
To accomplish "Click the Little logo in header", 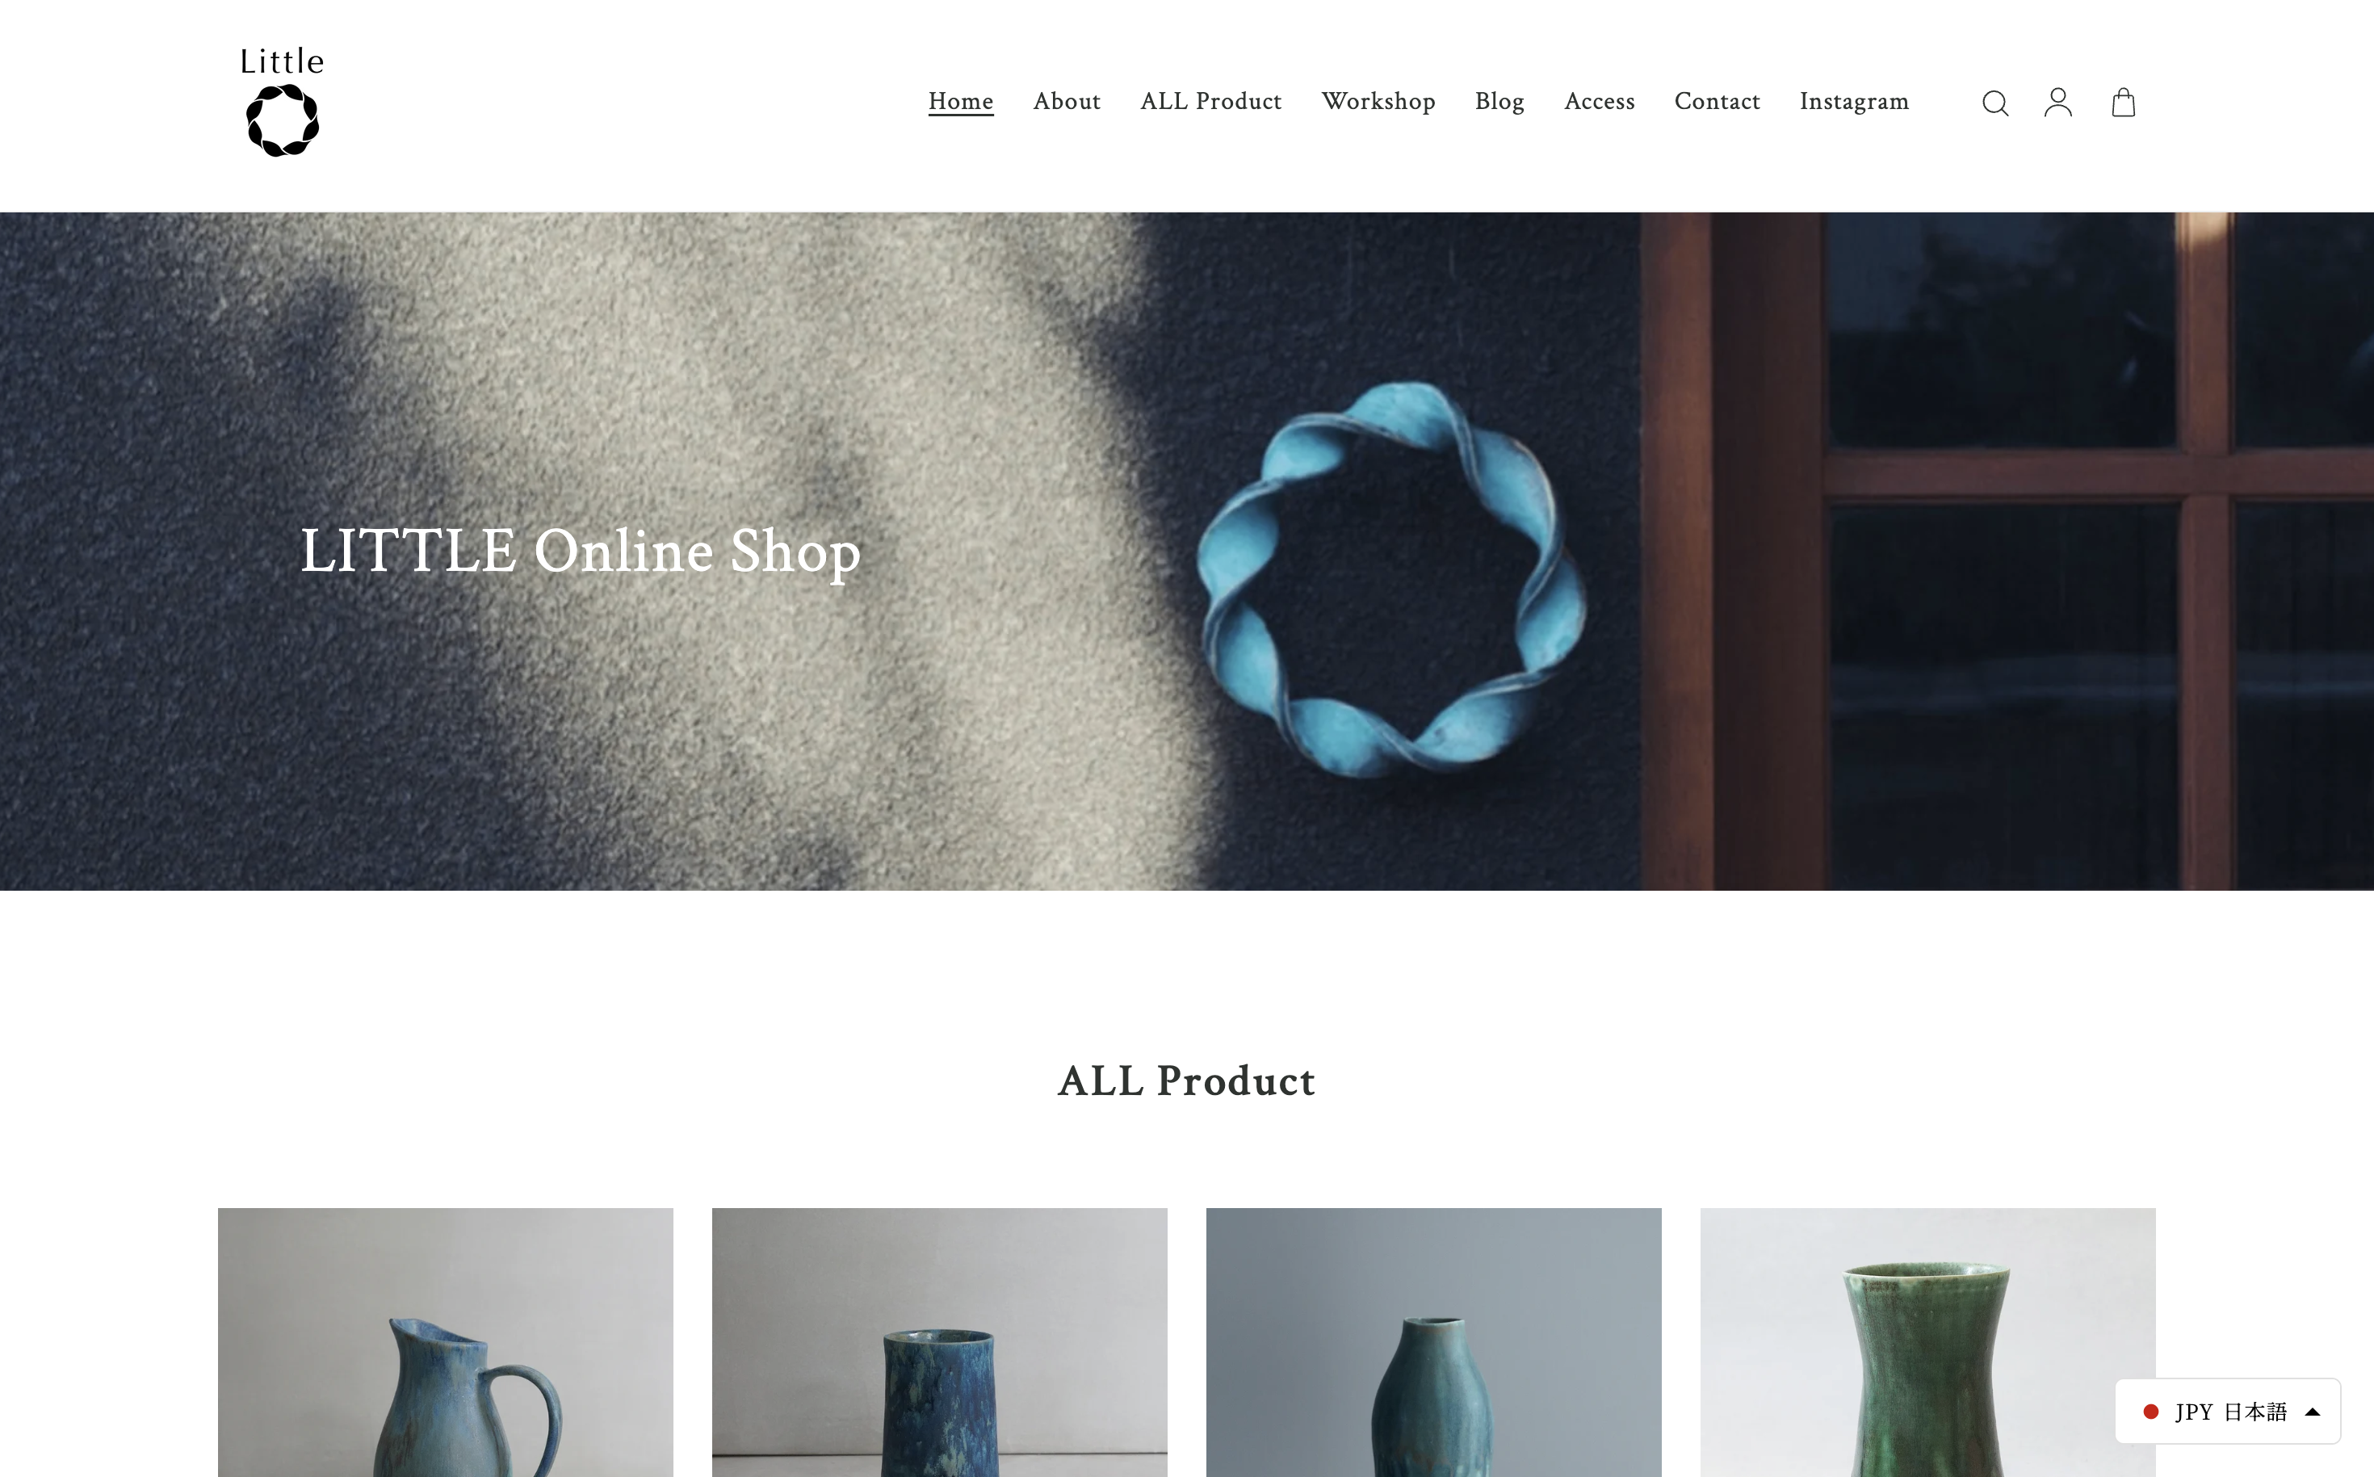I will click(x=283, y=102).
